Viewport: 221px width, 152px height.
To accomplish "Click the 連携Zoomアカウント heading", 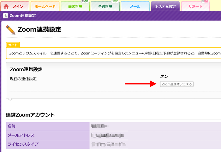I will click(30, 115).
